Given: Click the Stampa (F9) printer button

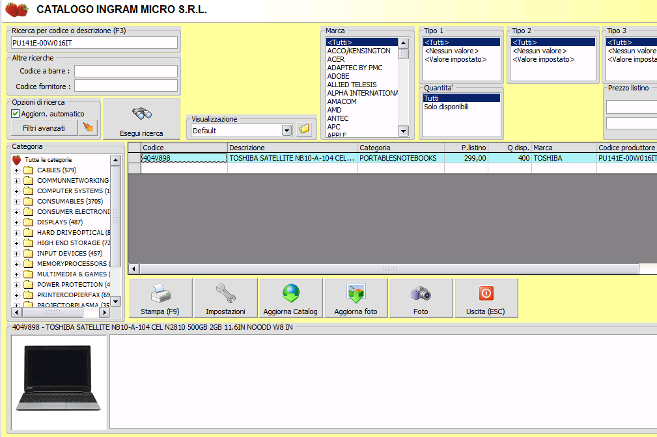Looking at the screenshot, I should tap(160, 298).
